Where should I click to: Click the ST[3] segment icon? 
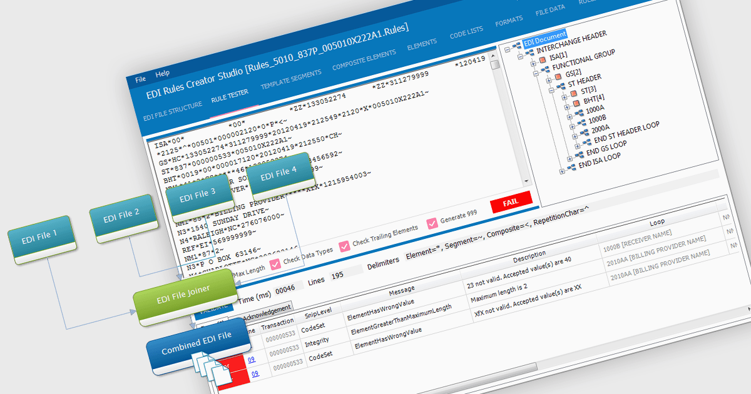click(575, 94)
